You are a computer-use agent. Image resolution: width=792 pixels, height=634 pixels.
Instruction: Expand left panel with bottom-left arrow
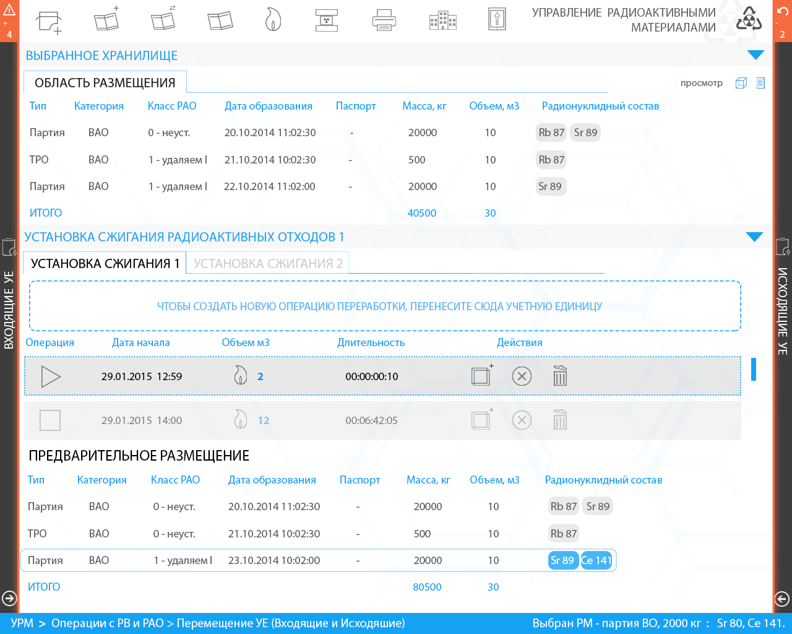(x=9, y=598)
